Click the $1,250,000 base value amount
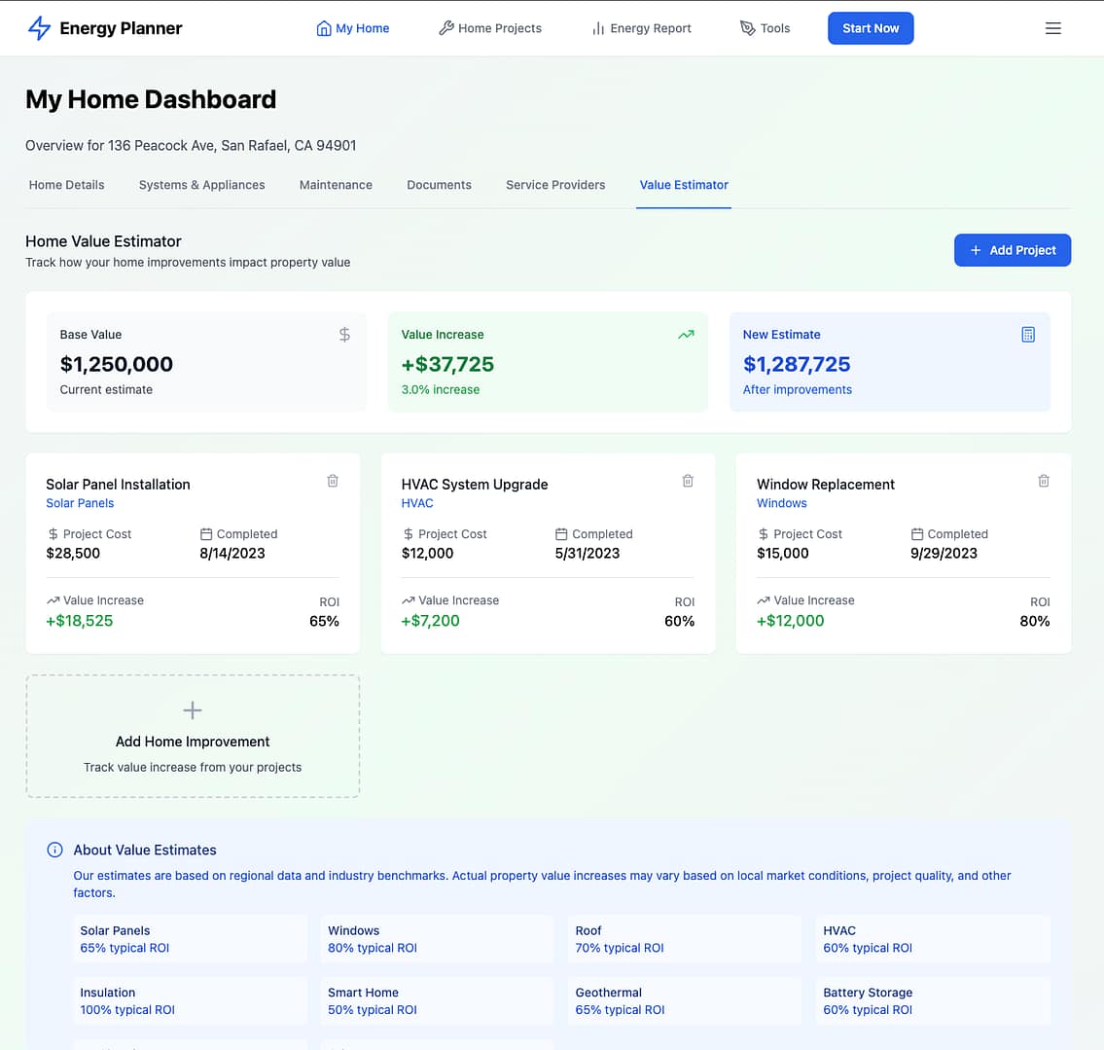The image size is (1104, 1050). coord(116,364)
